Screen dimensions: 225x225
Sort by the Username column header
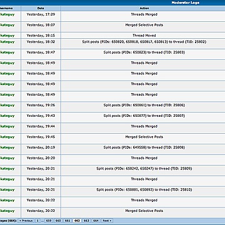pyautogui.click(x=6, y=8)
